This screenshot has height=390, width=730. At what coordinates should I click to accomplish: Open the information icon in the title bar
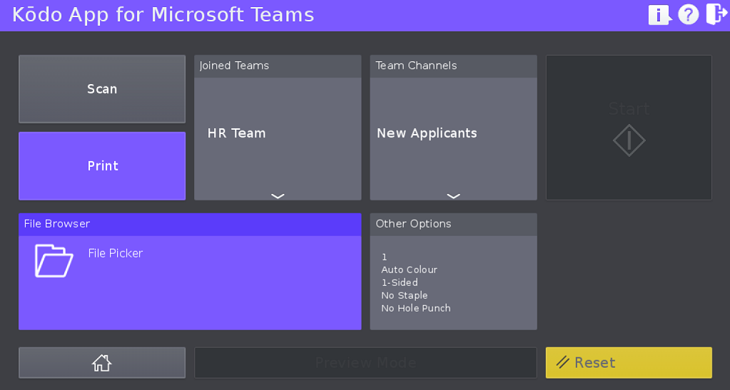(658, 15)
